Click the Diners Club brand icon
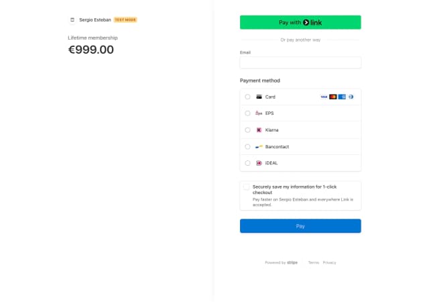The width and height of the screenshot is (429, 302). point(351,97)
